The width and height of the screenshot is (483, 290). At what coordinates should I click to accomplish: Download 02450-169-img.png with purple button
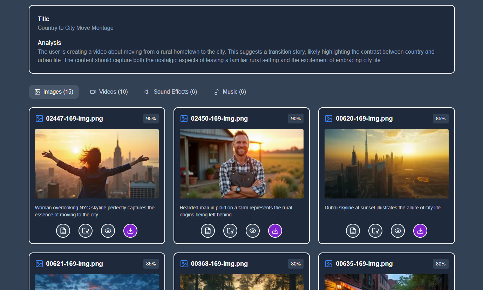[x=275, y=231]
